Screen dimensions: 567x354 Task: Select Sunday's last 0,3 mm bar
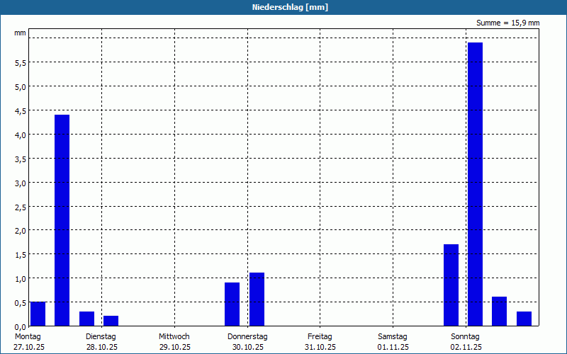[x=524, y=319]
